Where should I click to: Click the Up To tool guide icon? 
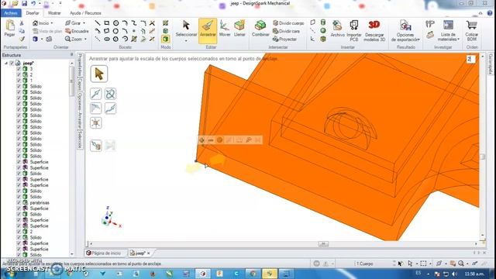coord(96,146)
